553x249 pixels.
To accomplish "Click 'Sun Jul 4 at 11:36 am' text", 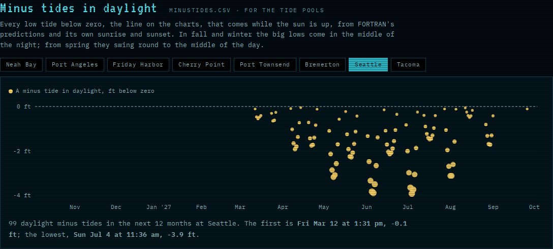I will point(116,235).
